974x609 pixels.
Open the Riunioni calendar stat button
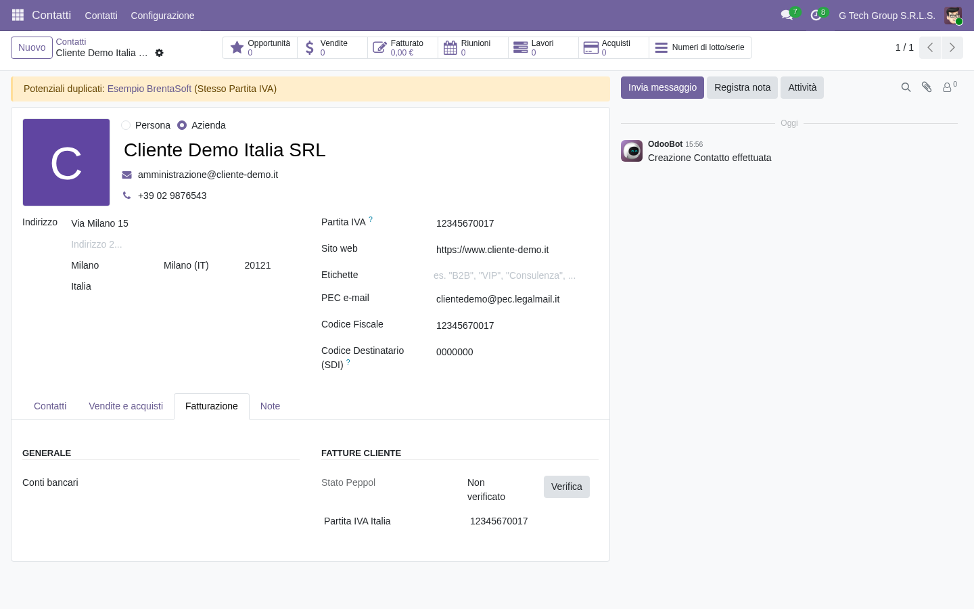tap(473, 47)
